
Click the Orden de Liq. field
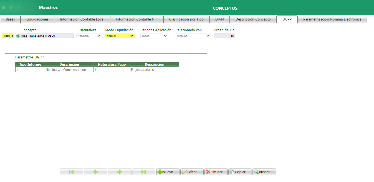pyautogui.click(x=224, y=36)
